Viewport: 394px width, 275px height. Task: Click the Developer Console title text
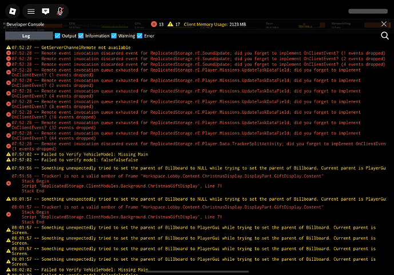click(x=26, y=24)
